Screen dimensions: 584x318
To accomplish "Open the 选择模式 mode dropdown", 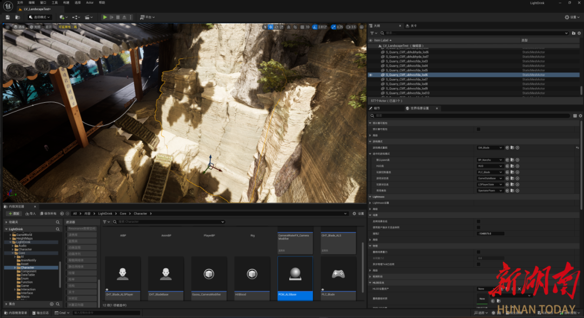I will (39, 17).
